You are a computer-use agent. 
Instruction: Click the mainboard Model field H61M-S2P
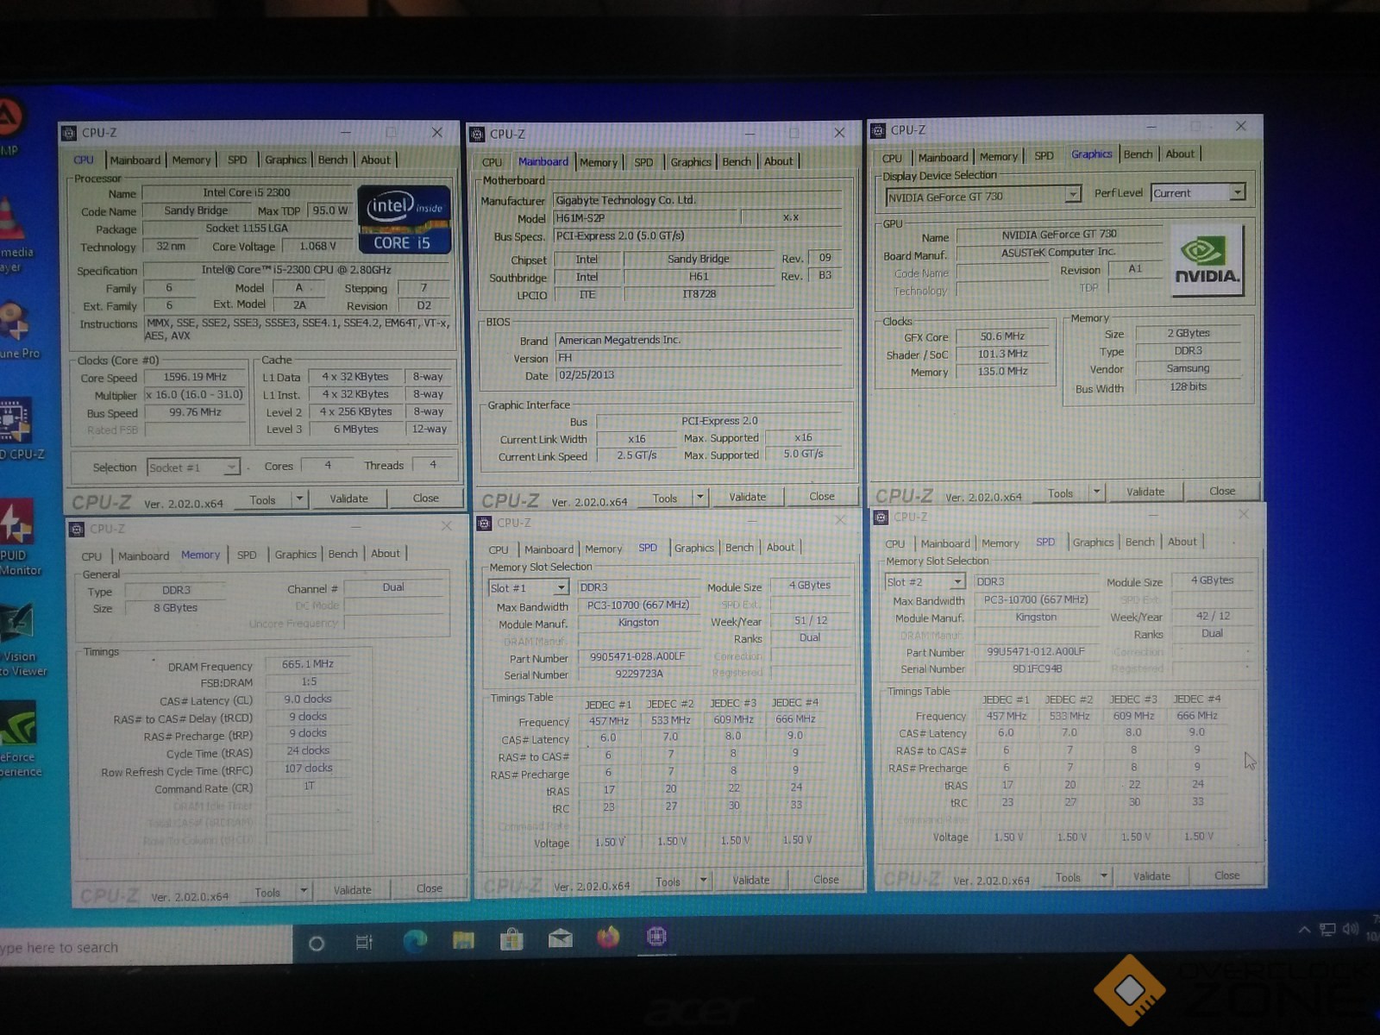pyautogui.click(x=645, y=217)
